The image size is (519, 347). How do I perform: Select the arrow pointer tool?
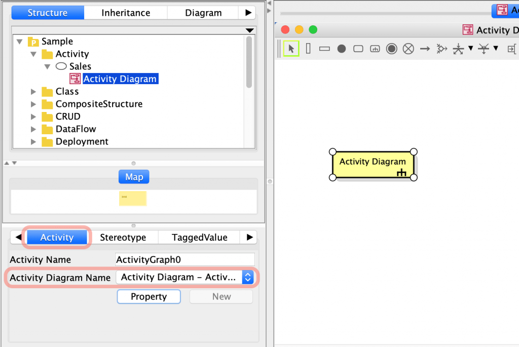[291, 49]
